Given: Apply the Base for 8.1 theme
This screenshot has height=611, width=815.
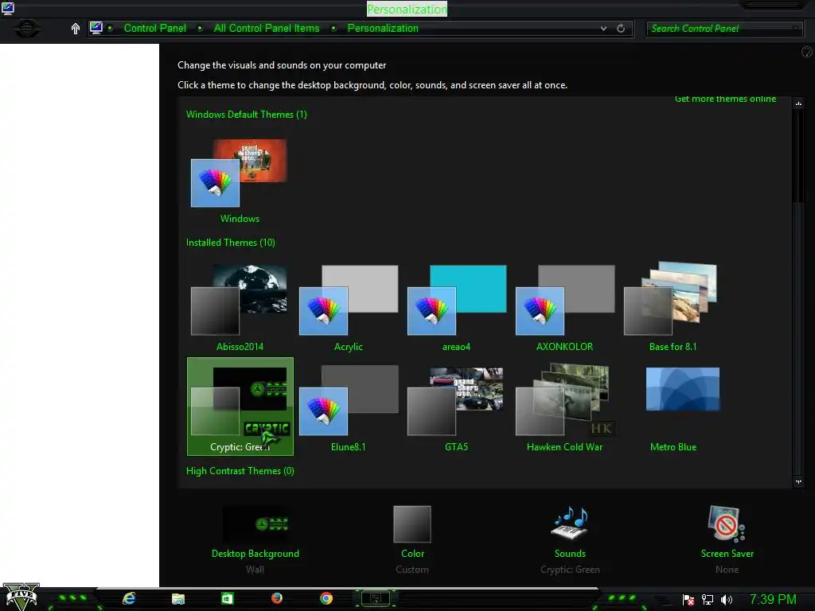Looking at the screenshot, I should click(673, 308).
